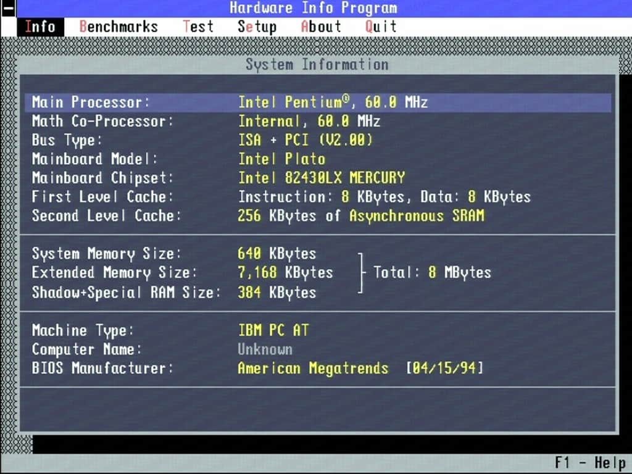Click the American Megatrends value
632x474 pixels.
pos(313,368)
